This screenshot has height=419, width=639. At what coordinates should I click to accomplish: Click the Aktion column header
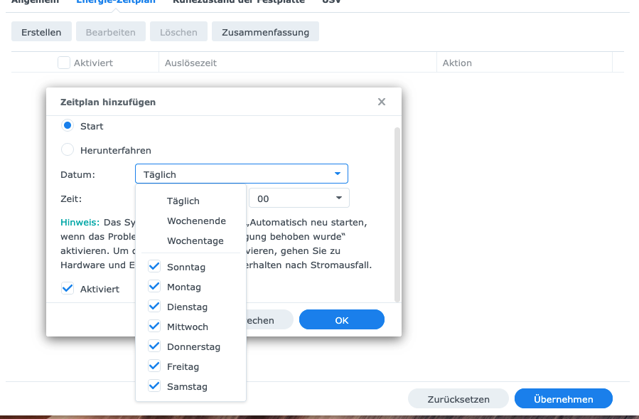point(525,63)
